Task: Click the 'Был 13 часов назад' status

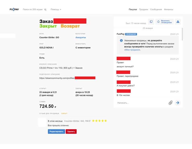Action: [x=136, y=23]
